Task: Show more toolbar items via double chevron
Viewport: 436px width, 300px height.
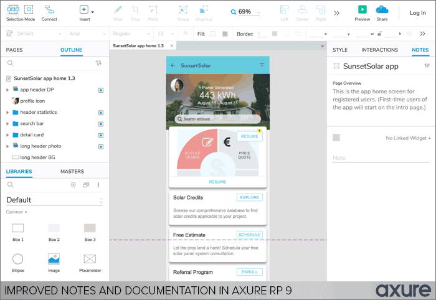Action: [337, 13]
